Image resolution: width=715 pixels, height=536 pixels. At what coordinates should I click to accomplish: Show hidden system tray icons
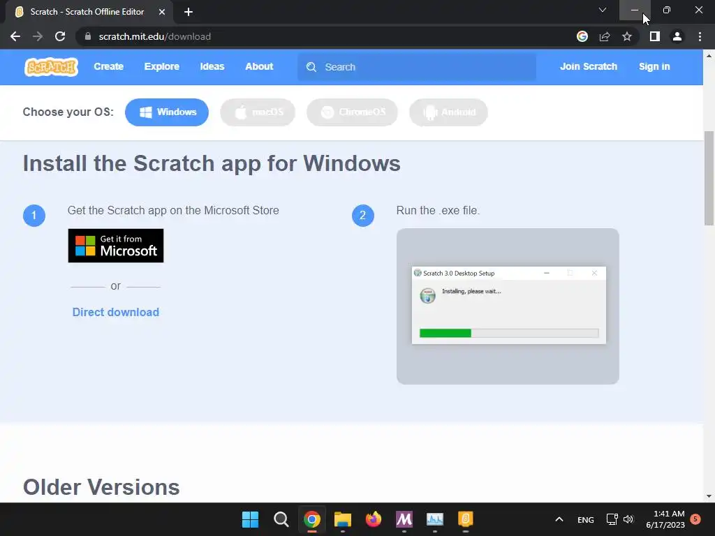pyautogui.click(x=559, y=519)
